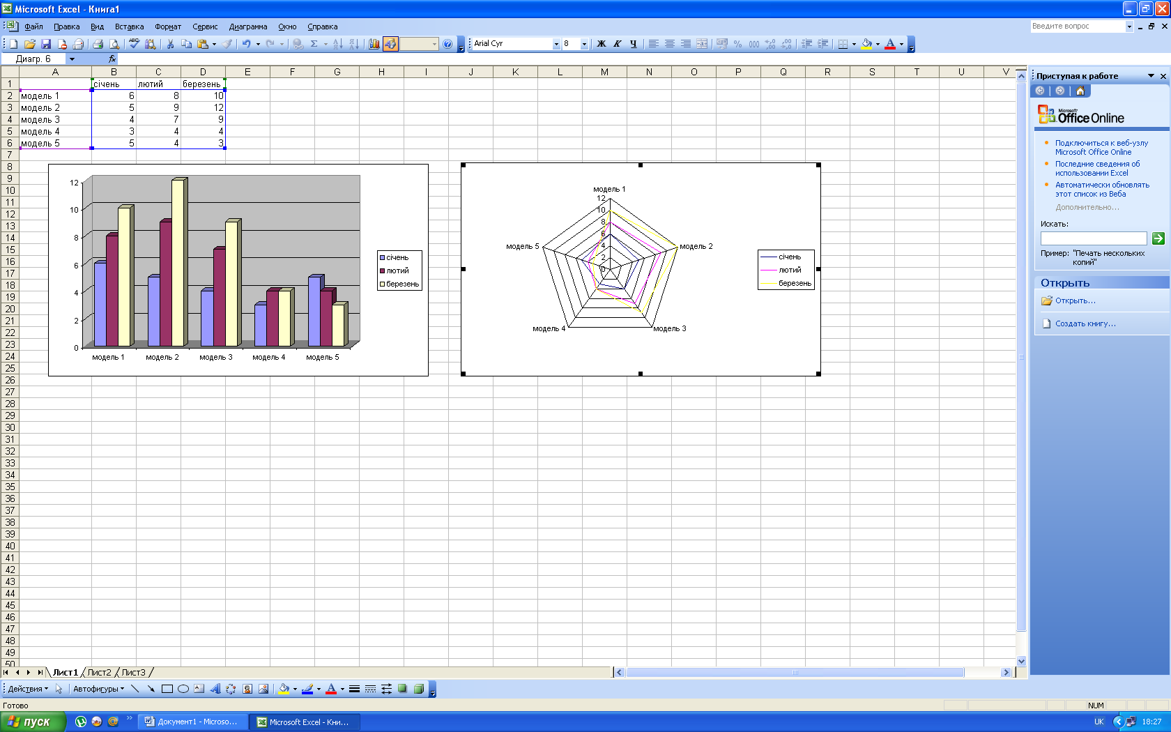Click the Открыть... link in task pane
The image size is (1171, 732).
(1076, 301)
